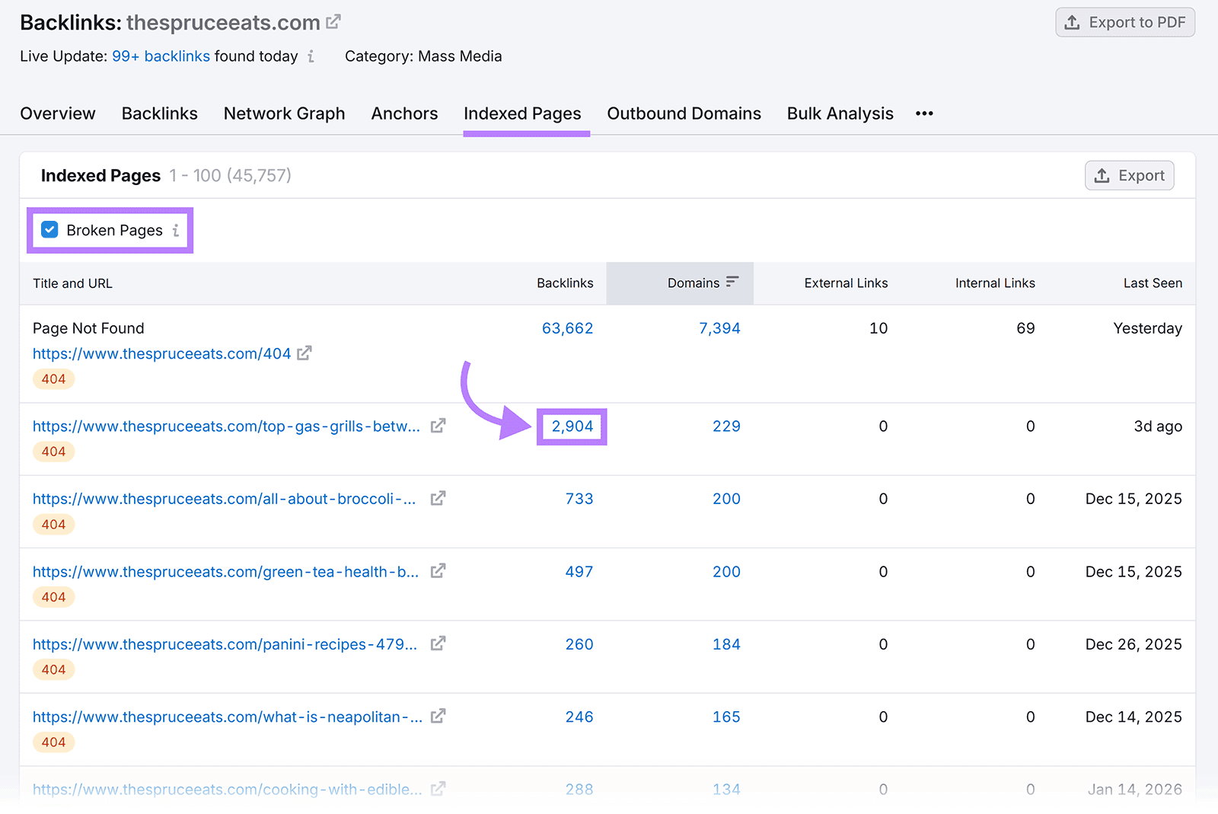1218x814 pixels.
Task: Click the 404 badge under Page Not Found
Action: pos(53,378)
